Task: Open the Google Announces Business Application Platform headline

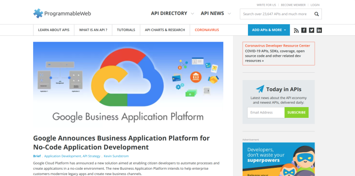Action: [x=122, y=143]
